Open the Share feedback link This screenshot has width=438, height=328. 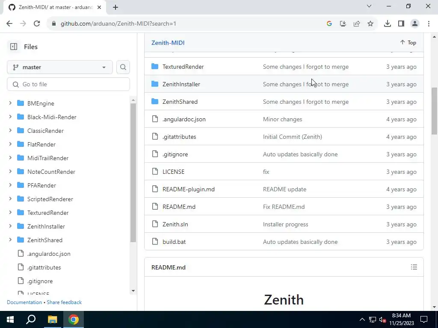click(x=64, y=302)
